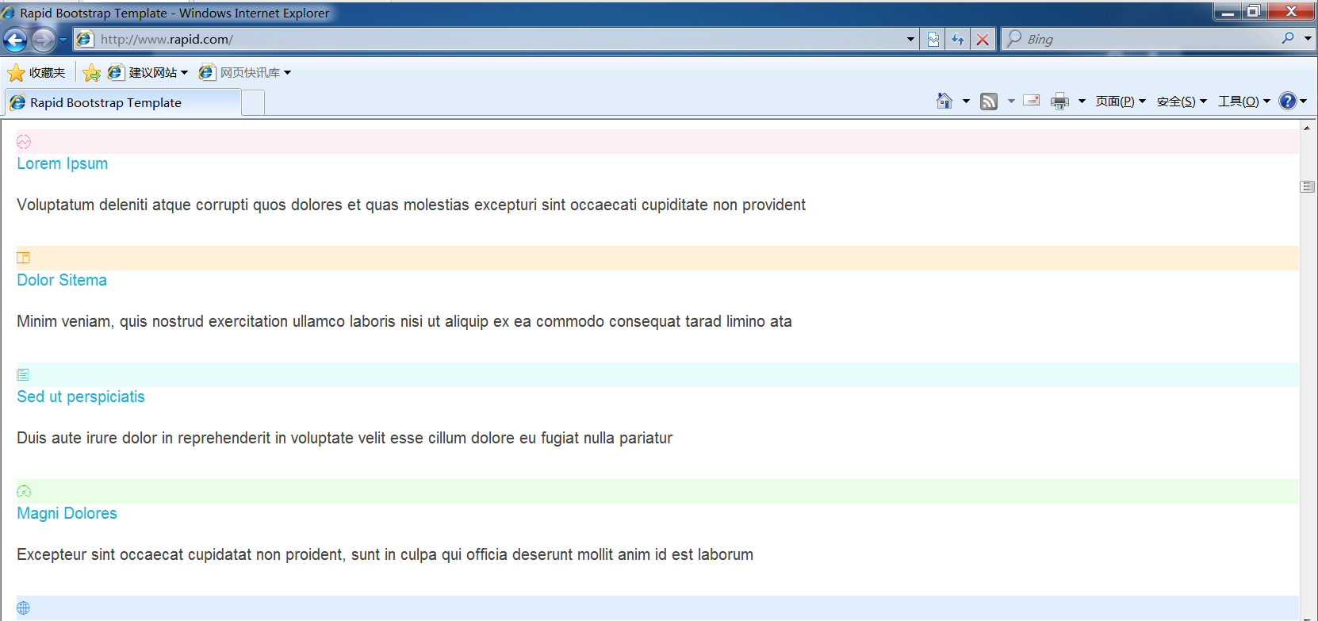This screenshot has width=1318, height=621.
Task: Click the blue globe icon at page bottom
Action: pos(24,608)
